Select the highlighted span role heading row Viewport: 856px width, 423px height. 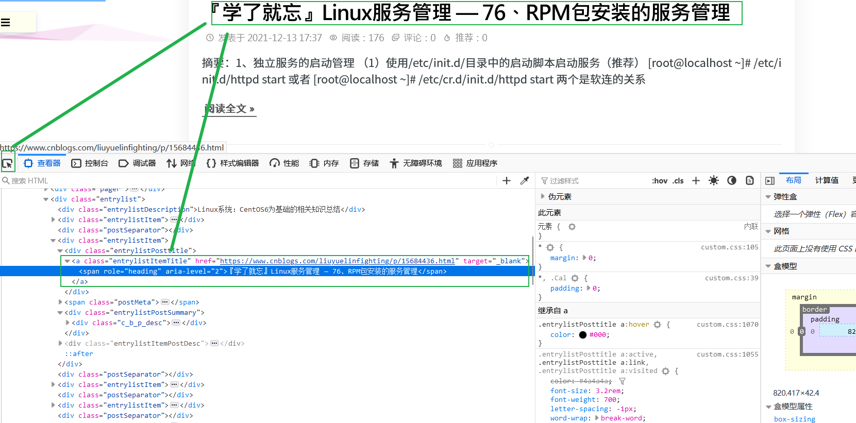(267, 272)
